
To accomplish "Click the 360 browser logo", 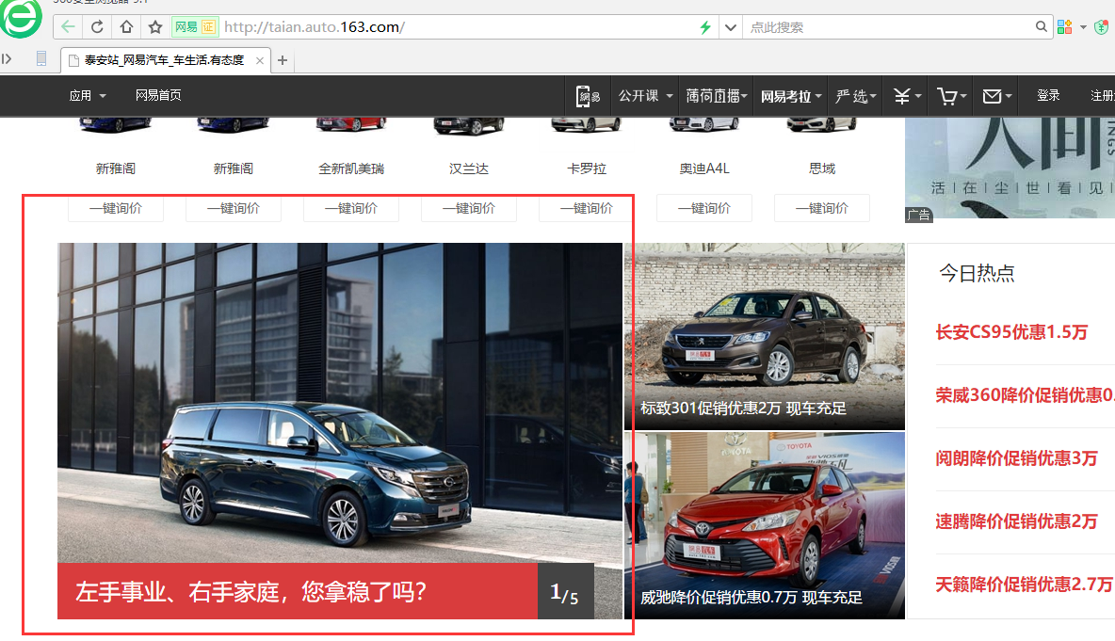I will 22,18.
